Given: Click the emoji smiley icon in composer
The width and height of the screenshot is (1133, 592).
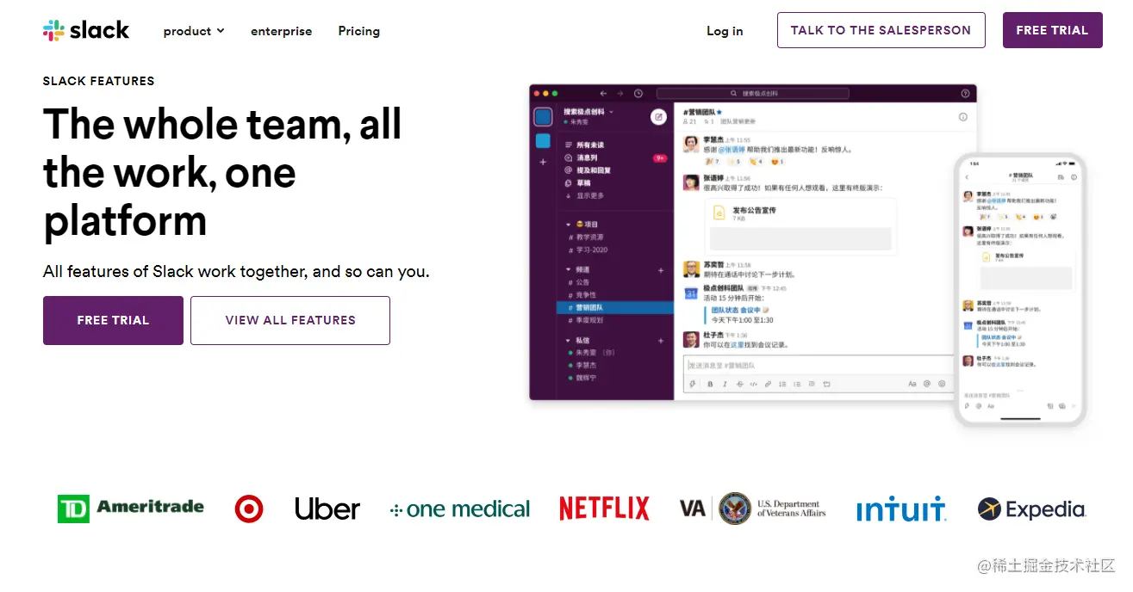Looking at the screenshot, I should pos(942,384).
